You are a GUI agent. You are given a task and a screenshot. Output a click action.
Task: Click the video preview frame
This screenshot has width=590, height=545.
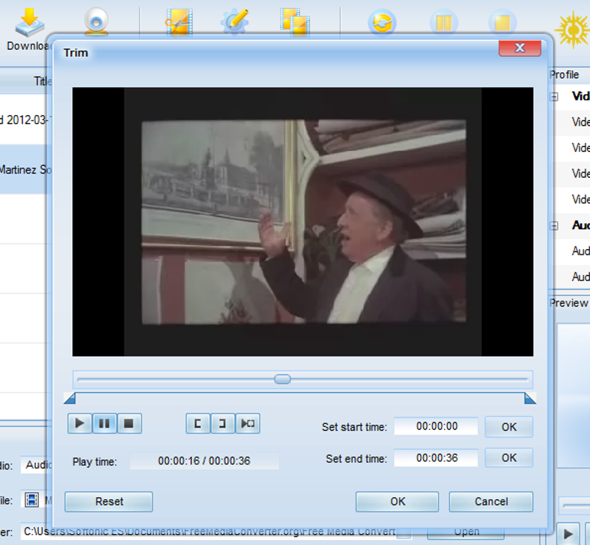click(303, 222)
